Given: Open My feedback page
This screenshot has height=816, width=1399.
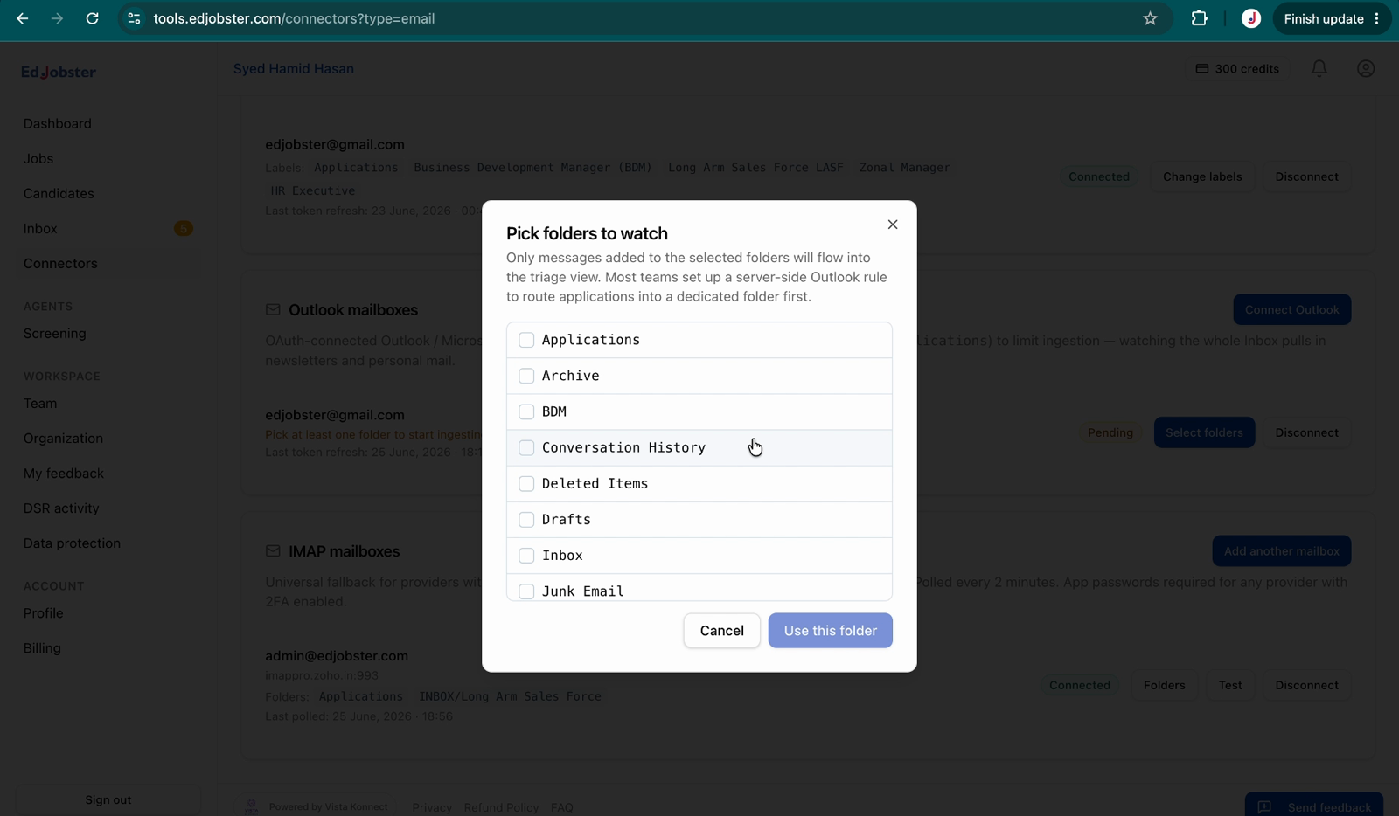Looking at the screenshot, I should click(x=63, y=474).
